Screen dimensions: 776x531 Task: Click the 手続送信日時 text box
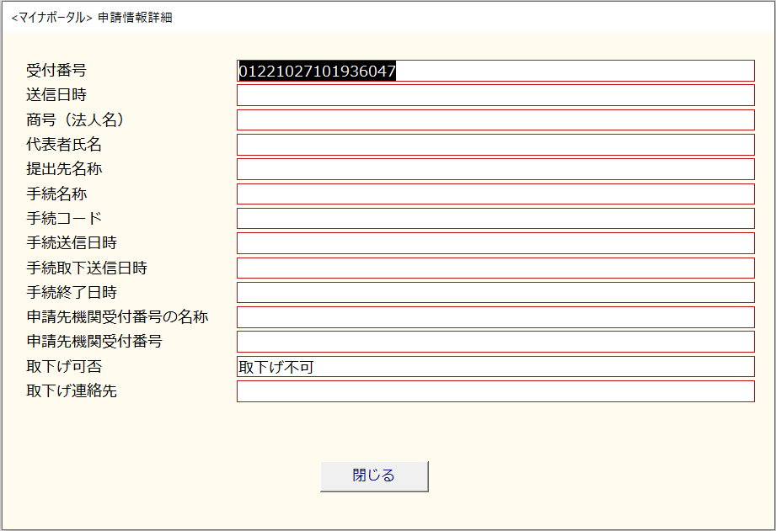coord(495,243)
